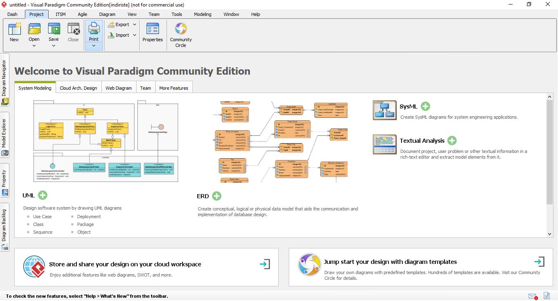Click the Print icon

(x=94, y=29)
